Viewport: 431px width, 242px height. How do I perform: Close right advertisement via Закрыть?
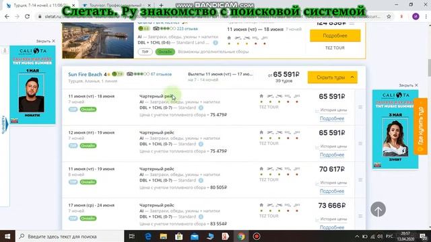pyautogui.click(x=409, y=85)
